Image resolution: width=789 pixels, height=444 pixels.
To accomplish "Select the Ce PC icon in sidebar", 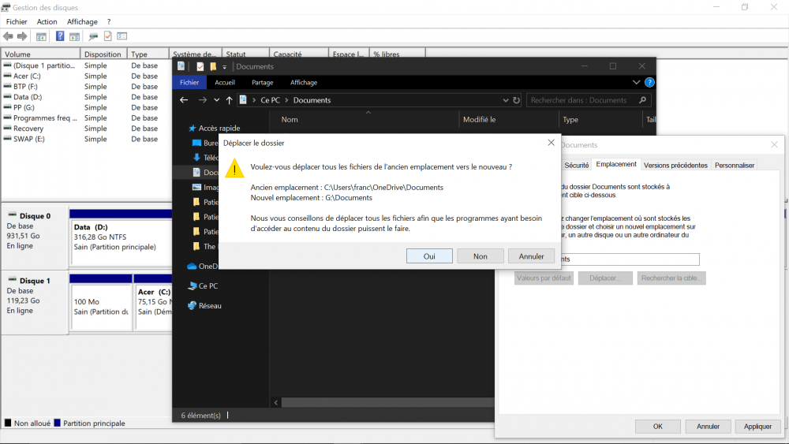I will coord(193,285).
